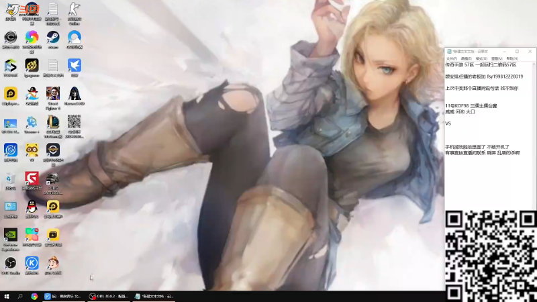The image size is (537, 302).
Task: Click the large QR code image
Action: [491, 256]
